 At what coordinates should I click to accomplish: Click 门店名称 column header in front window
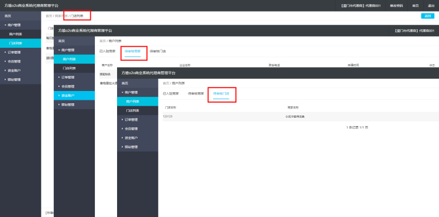pos(171,107)
